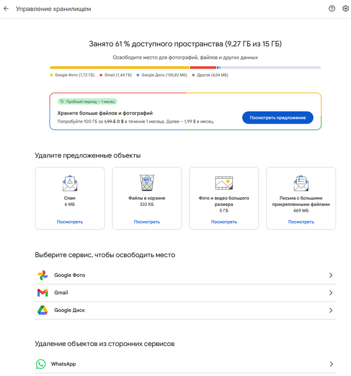The image size is (351, 376).
Task: Click the large photos and videos icon
Action: tap(224, 183)
